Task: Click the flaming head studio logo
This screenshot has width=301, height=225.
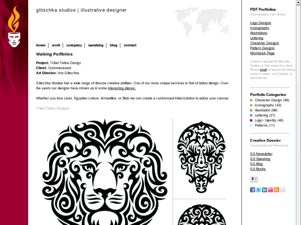Action: click(x=14, y=26)
